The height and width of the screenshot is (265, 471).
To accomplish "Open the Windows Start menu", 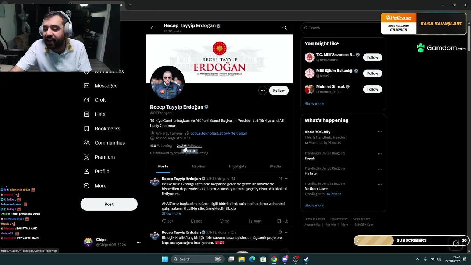I will tap(165, 259).
